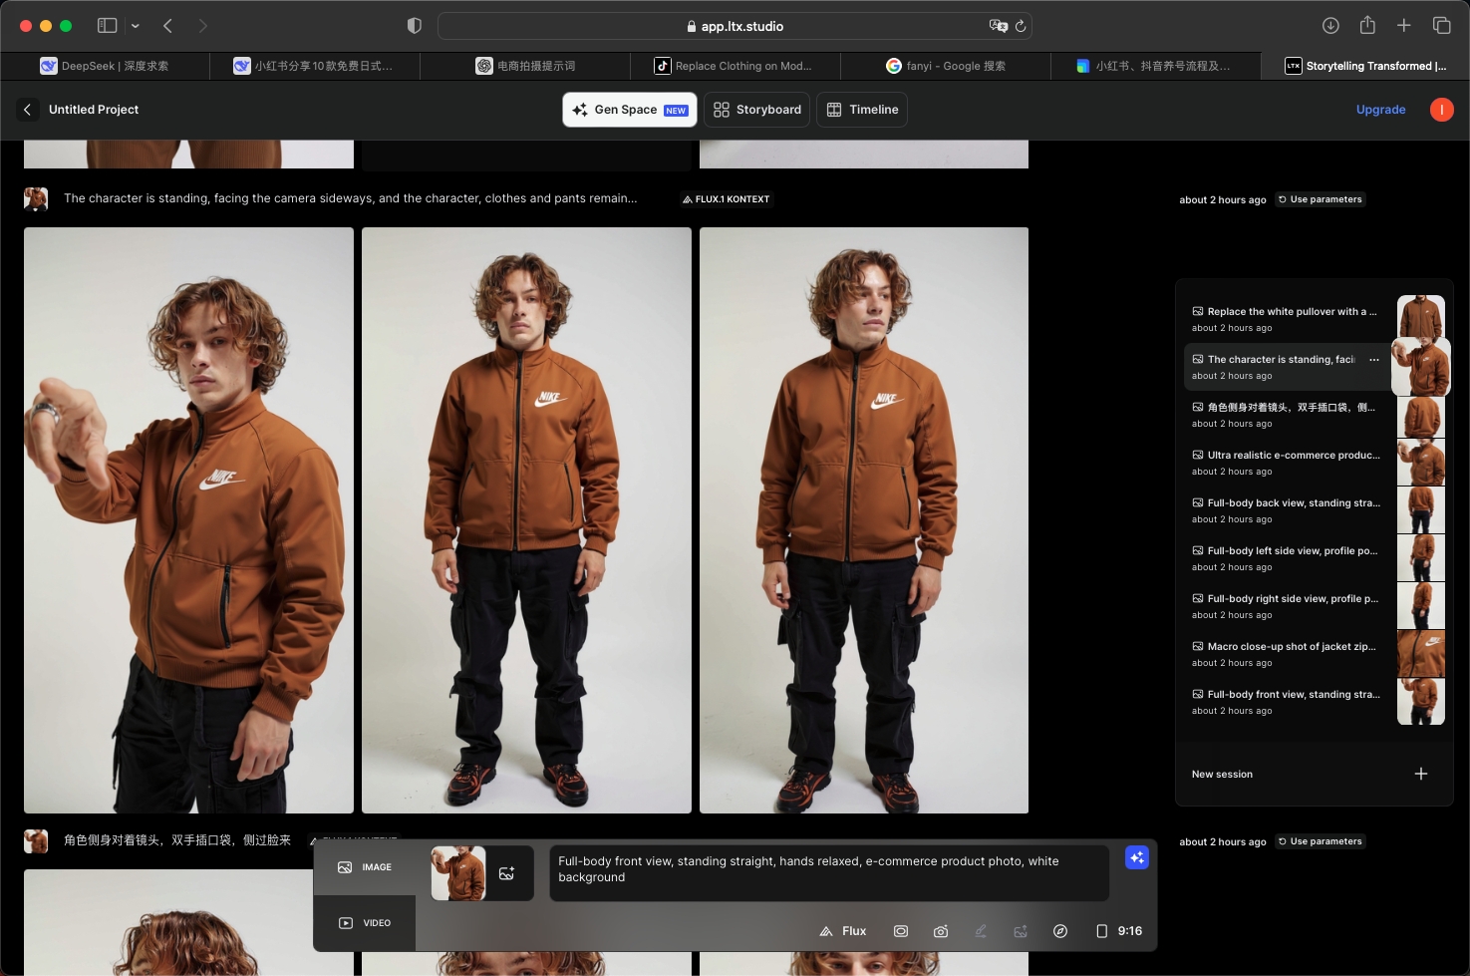
Task: Open the third image with head turned
Action: (x=864, y=520)
